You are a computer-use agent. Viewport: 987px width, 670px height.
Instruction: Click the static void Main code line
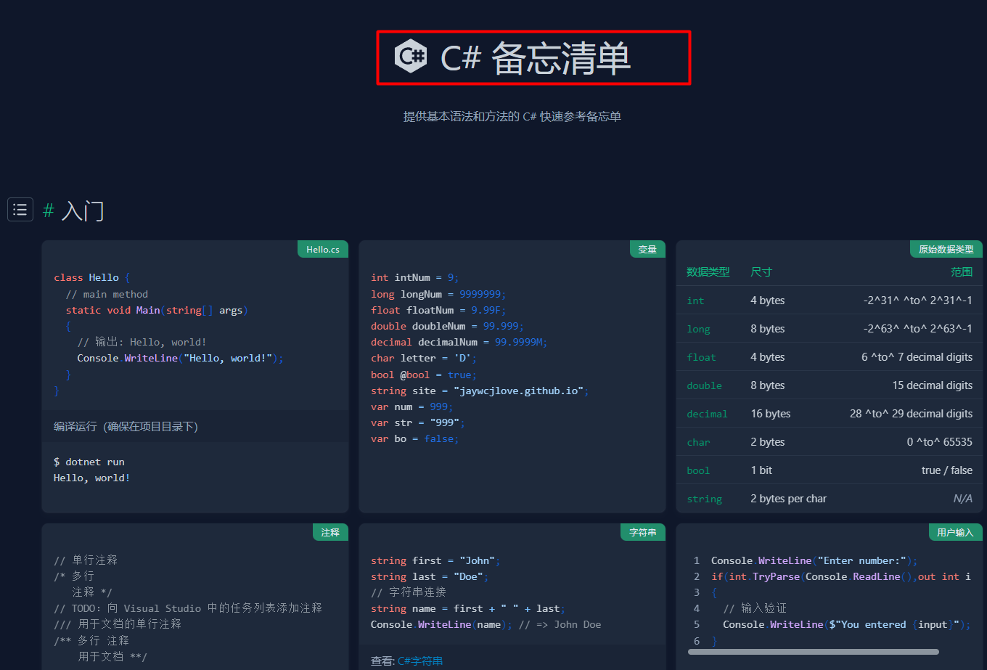[x=157, y=310]
